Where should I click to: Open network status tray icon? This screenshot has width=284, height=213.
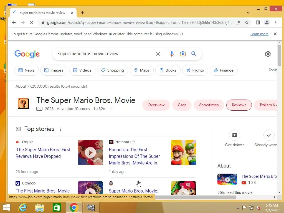coord(251,208)
